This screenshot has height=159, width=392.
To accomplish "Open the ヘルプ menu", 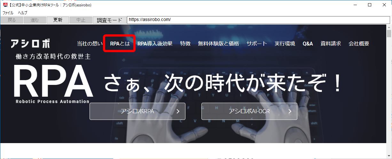I will click(22, 13).
